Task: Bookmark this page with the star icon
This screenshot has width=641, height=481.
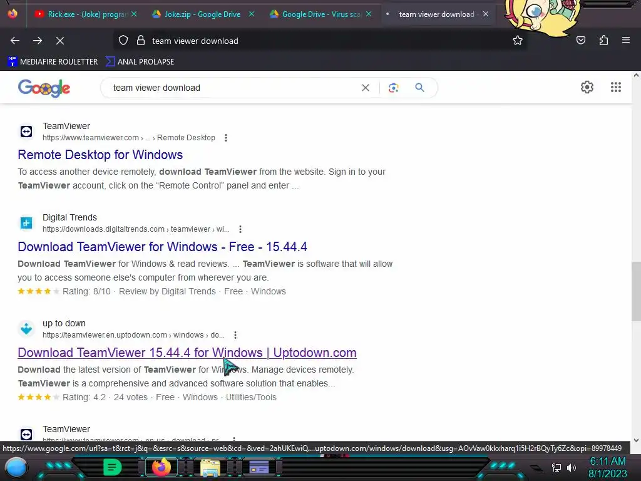Action: pos(518,41)
